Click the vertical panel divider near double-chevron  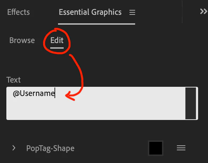point(182,12)
